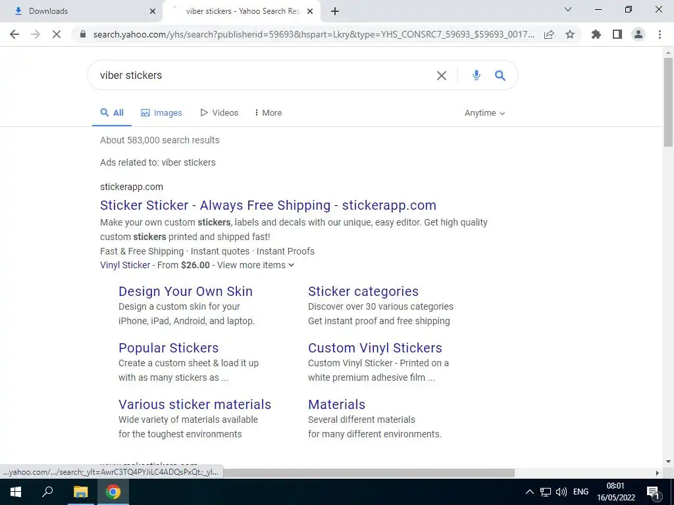The height and width of the screenshot is (505, 674).
Task: Click the address bar URL
Action: click(x=314, y=34)
